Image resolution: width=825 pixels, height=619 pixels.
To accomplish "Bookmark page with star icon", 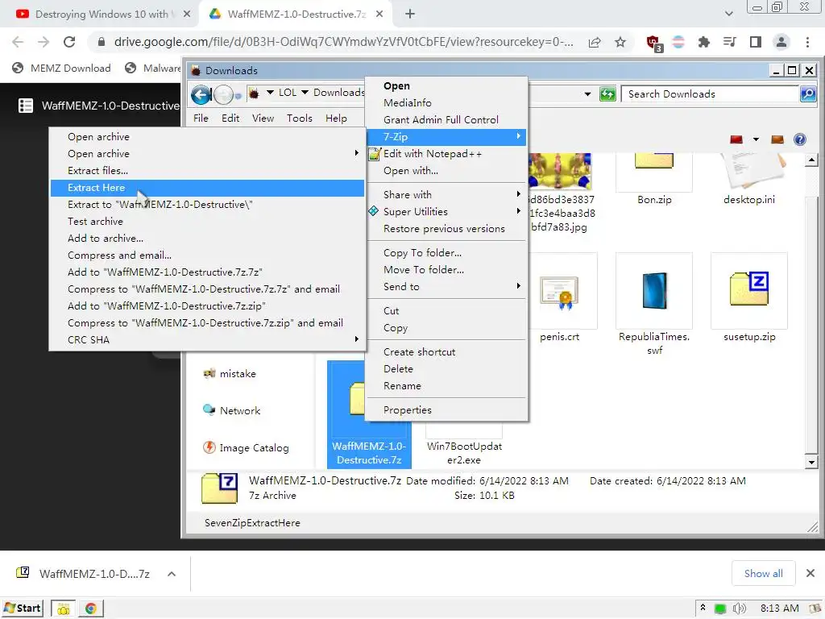I will pyautogui.click(x=620, y=42).
